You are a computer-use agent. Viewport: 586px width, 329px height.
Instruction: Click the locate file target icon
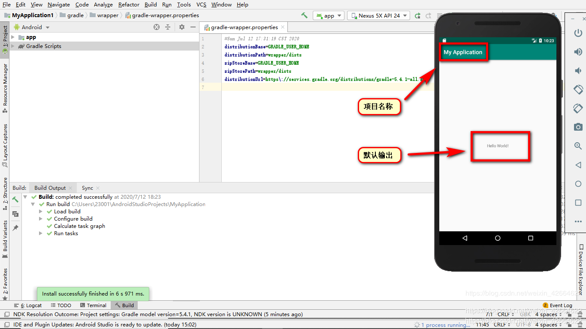point(157,27)
